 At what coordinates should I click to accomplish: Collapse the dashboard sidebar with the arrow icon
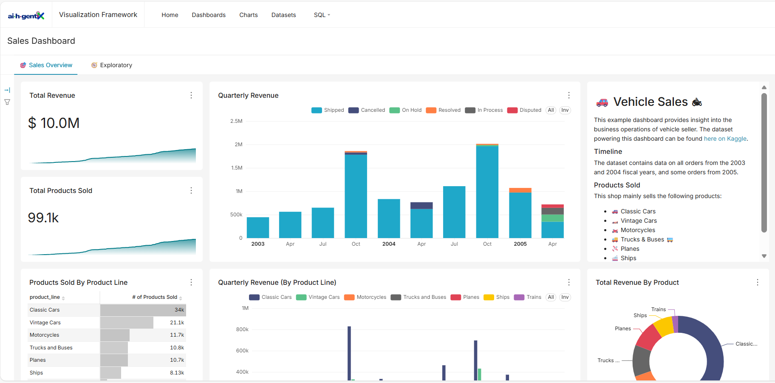(x=7, y=90)
